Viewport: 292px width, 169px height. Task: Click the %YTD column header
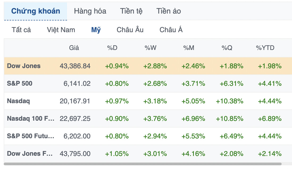[265, 48]
